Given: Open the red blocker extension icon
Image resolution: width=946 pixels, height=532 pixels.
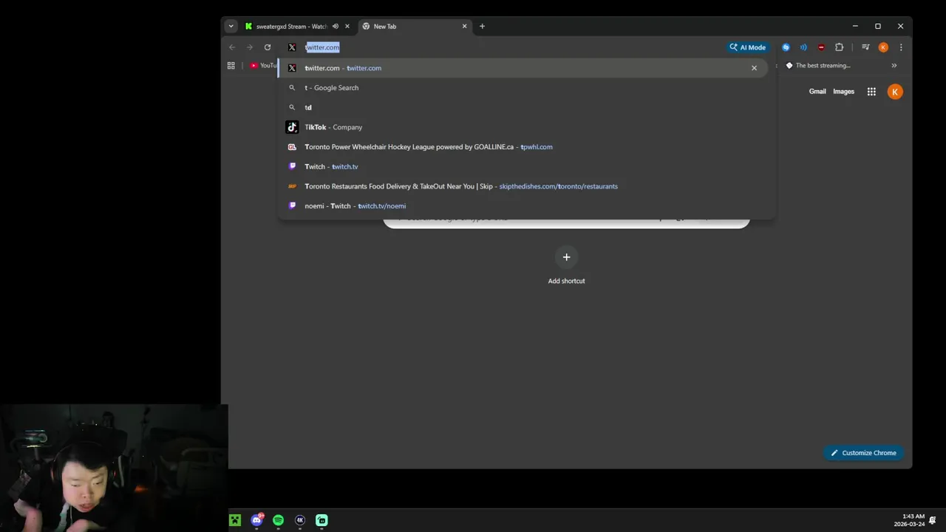Looking at the screenshot, I should tap(821, 47).
